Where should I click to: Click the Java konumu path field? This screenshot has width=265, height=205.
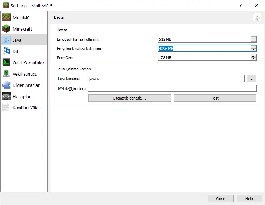[166, 78]
